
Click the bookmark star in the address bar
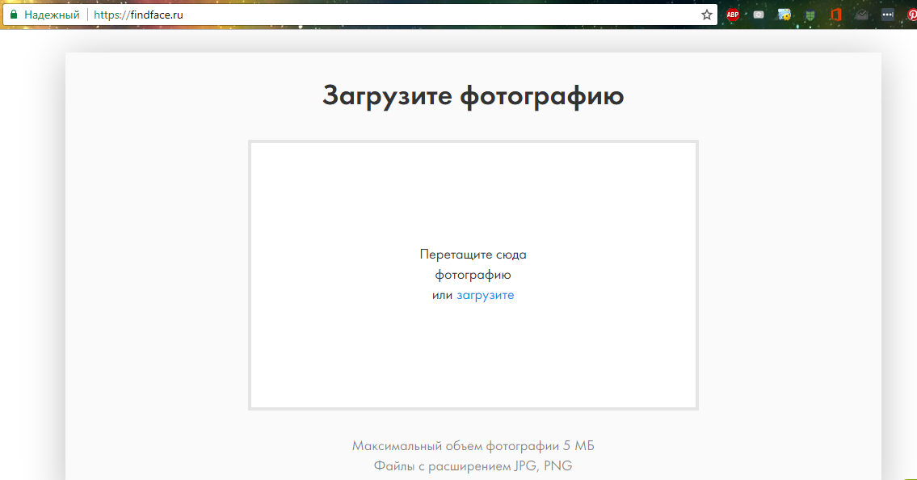pyautogui.click(x=706, y=15)
